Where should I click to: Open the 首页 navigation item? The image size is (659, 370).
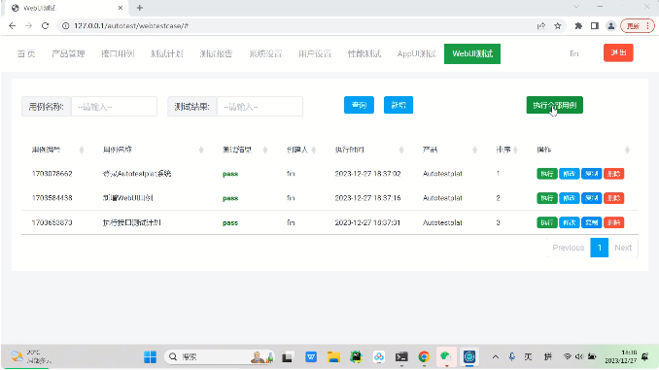(26, 53)
